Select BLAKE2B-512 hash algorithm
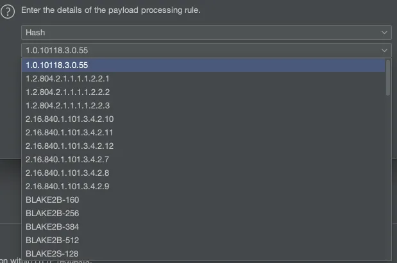 click(x=52, y=240)
